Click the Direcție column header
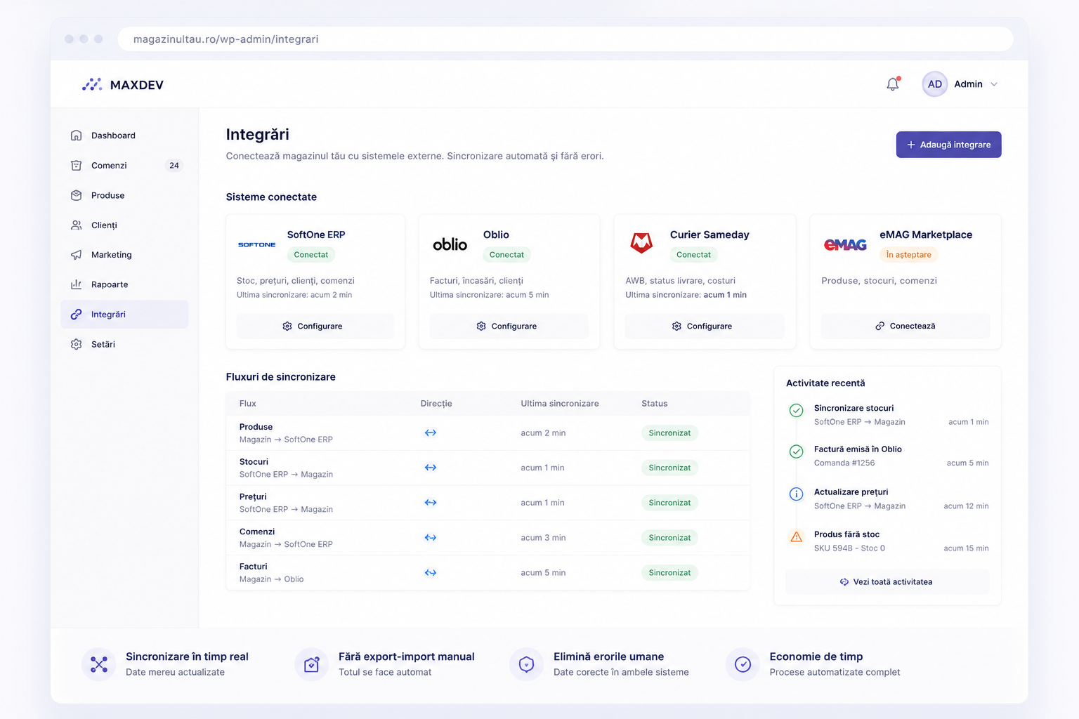Image resolution: width=1079 pixels, height=719 pixels. [436, 404]
